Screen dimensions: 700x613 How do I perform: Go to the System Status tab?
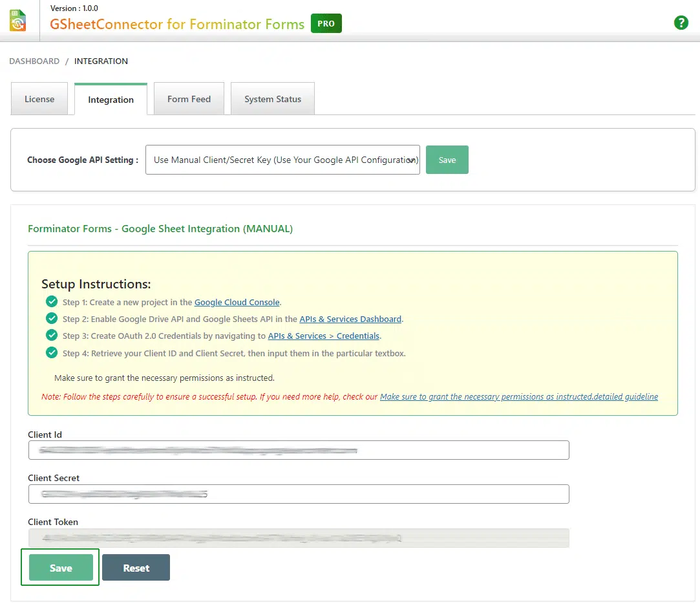(x=272, y=99)
